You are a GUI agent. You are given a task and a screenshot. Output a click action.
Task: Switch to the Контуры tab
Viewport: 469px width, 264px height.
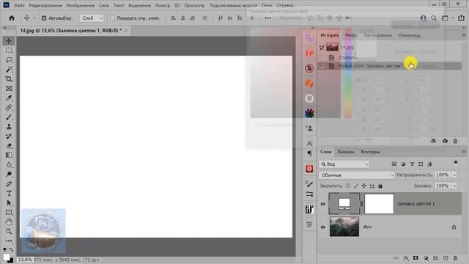pyautogui.click(x=370, y=152)
